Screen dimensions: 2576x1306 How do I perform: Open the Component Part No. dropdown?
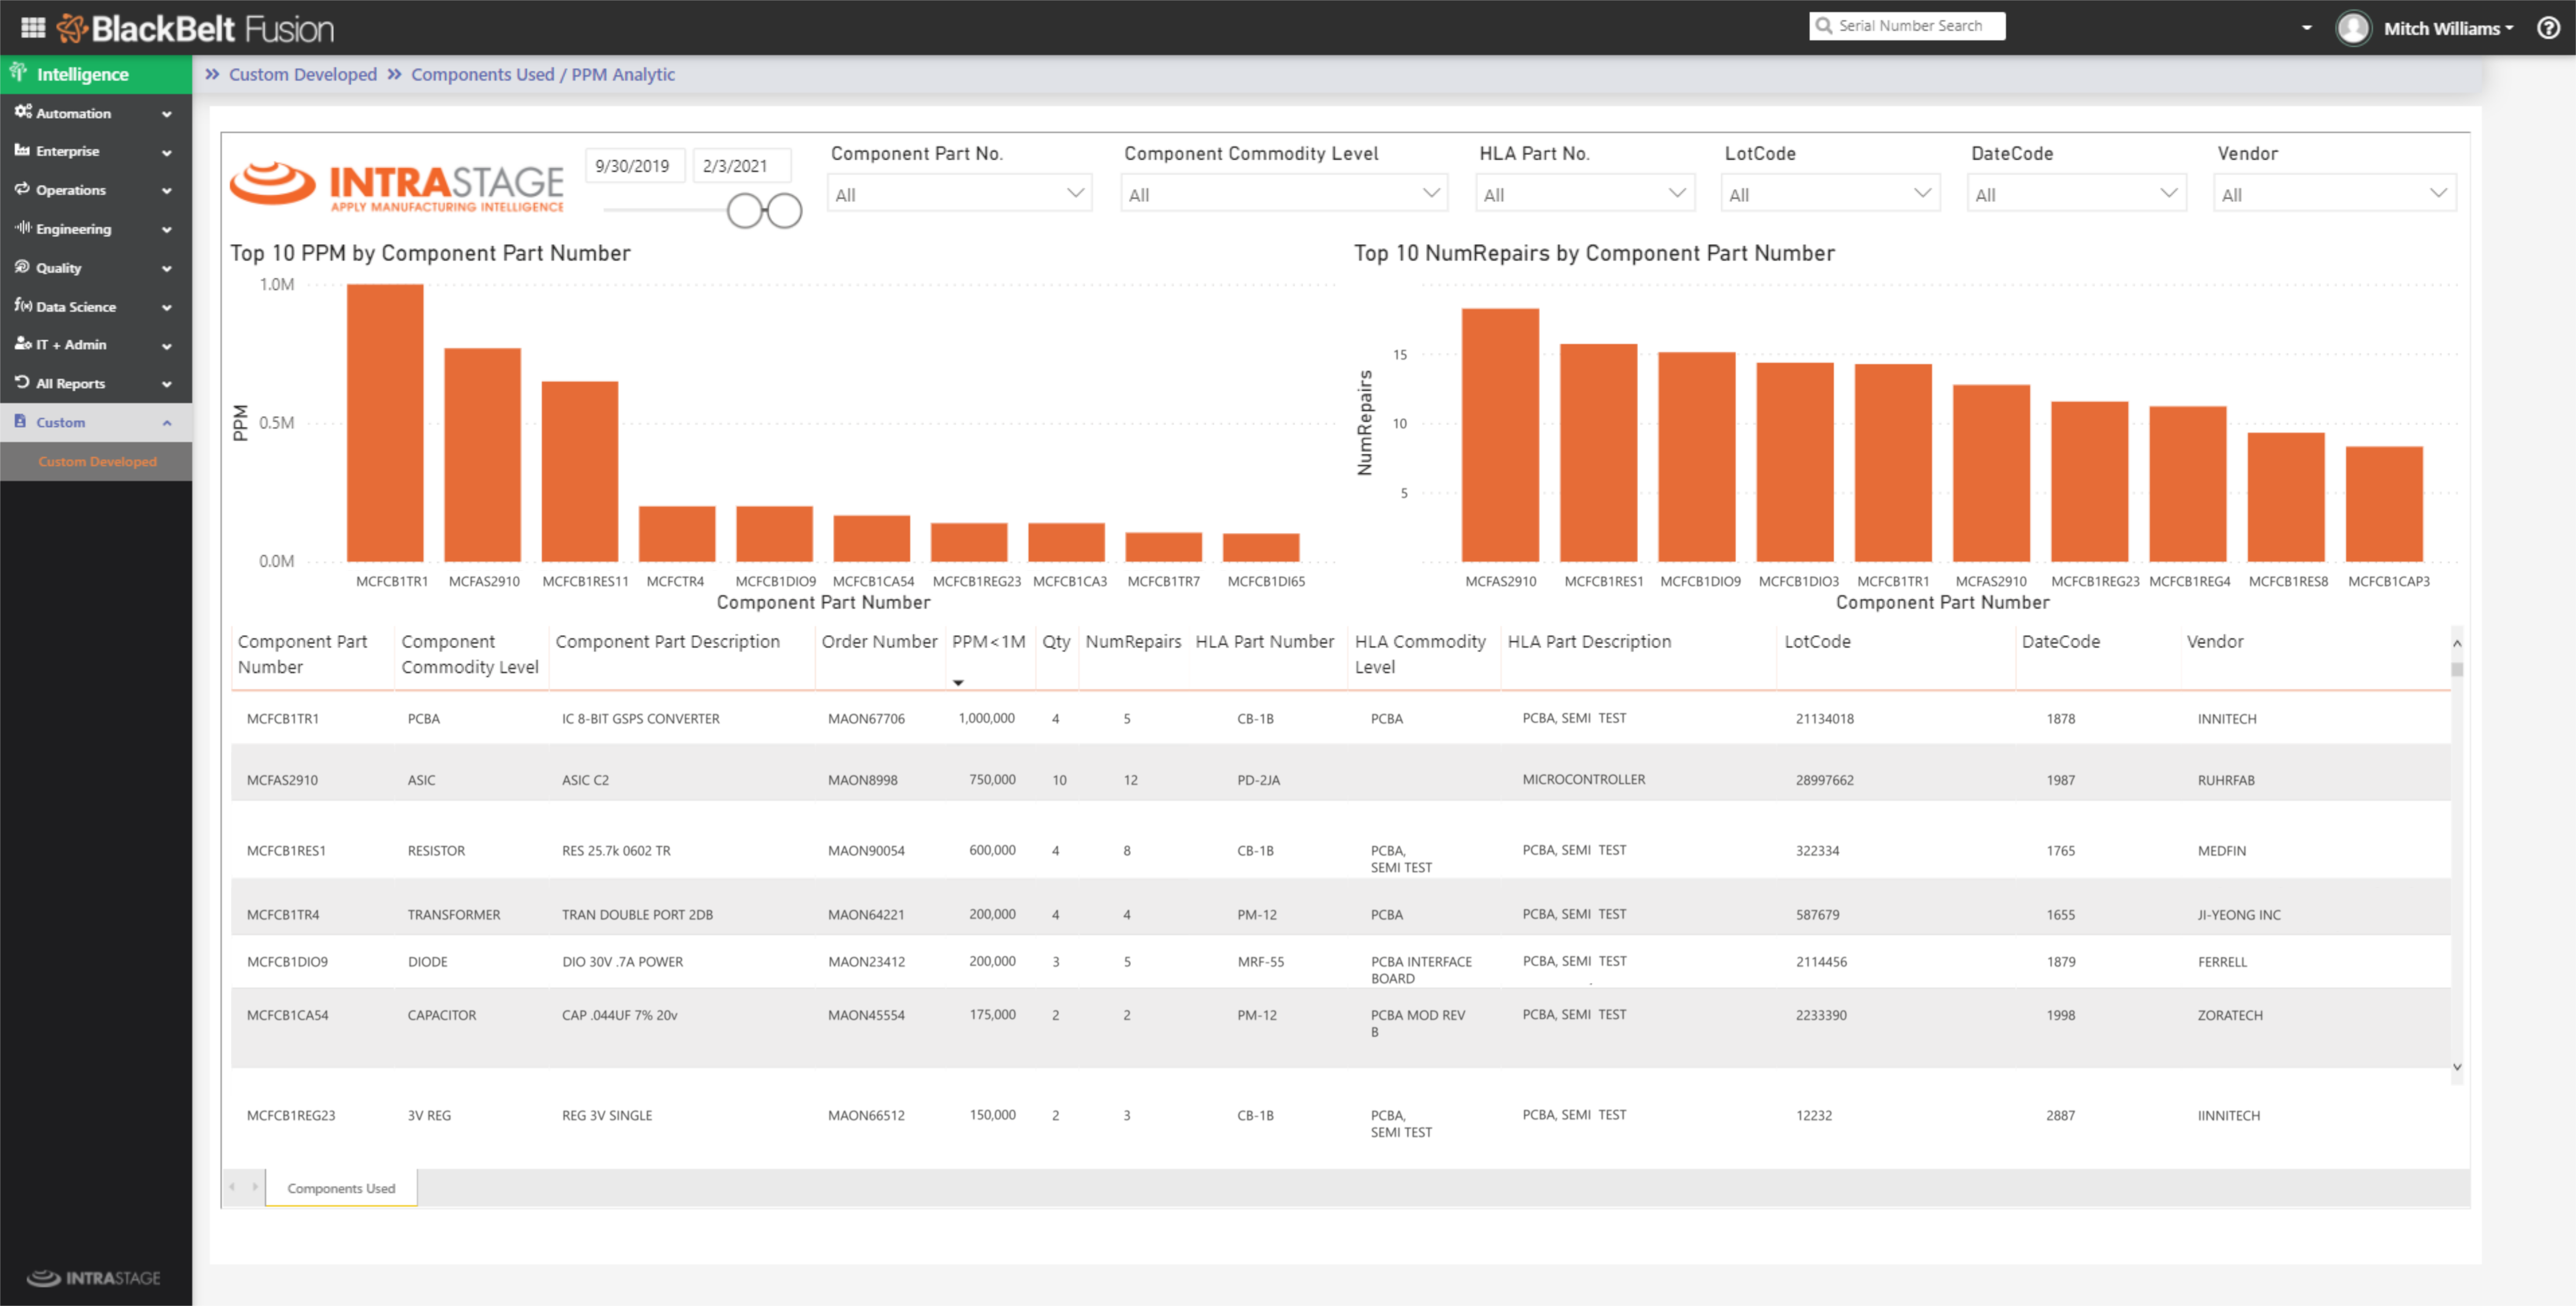pos(959,194)
